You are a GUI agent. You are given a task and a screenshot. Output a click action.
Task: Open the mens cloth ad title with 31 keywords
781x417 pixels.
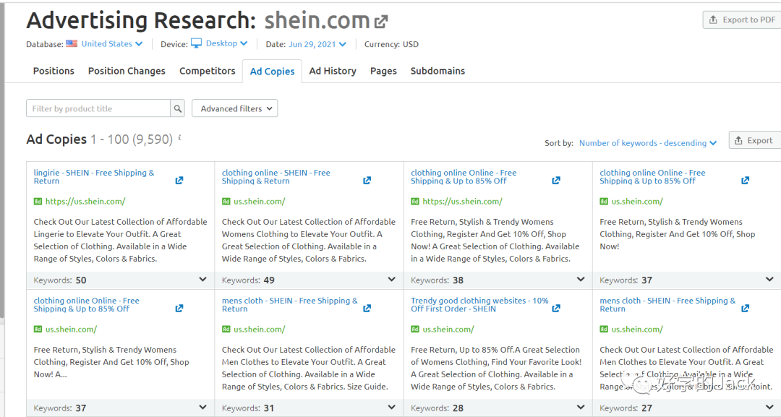[x=290, y=304]
